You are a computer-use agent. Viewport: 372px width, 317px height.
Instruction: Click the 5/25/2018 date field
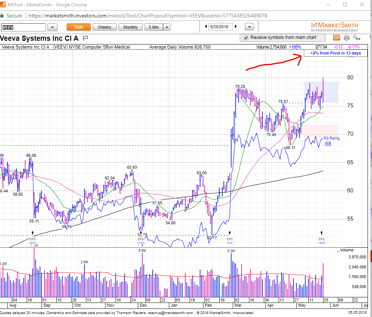click(x=221, y=27)
